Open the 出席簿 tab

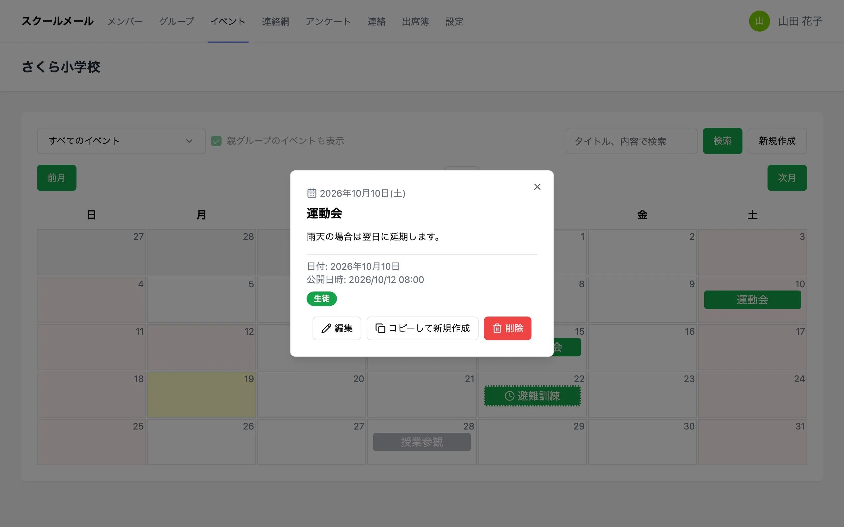pyautogui.click(x=415, y=22)
